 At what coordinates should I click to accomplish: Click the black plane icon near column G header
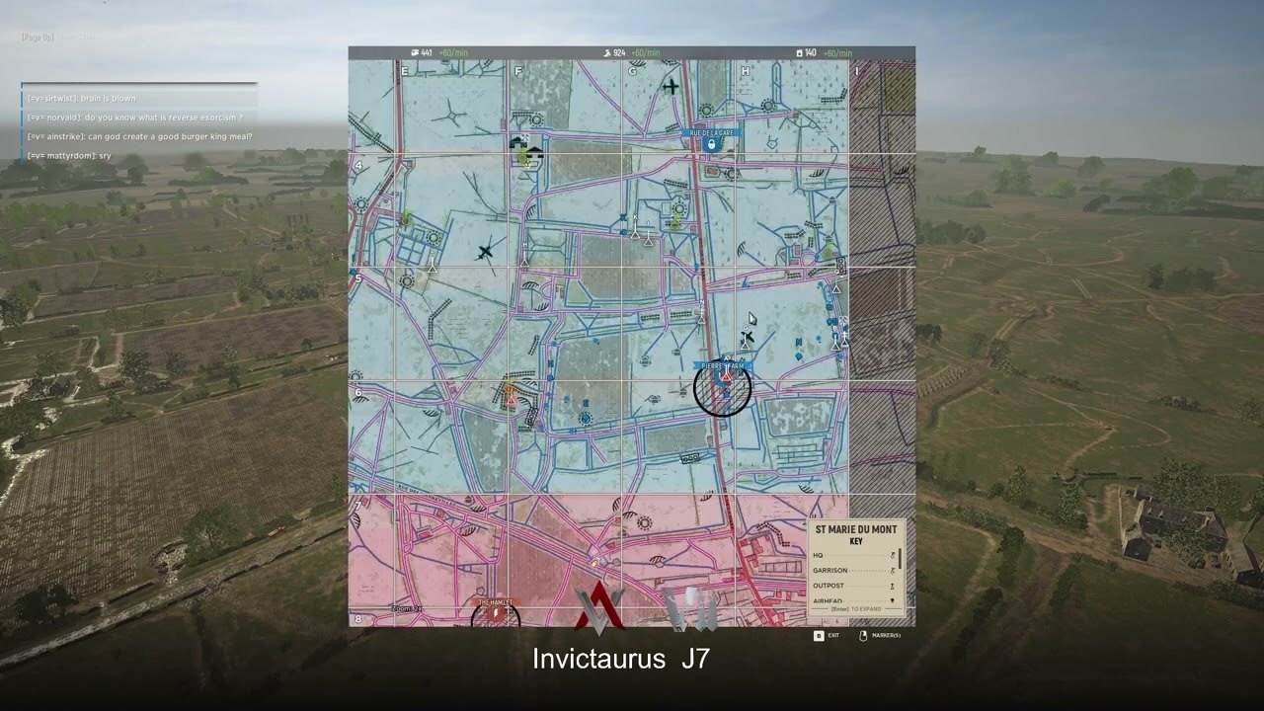(x=671, y=87)
